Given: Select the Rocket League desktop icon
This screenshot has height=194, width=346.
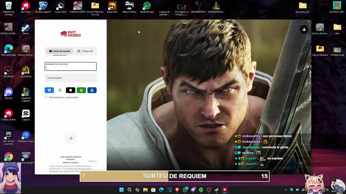Looking at the screenshot, I should tap(43, 8).
